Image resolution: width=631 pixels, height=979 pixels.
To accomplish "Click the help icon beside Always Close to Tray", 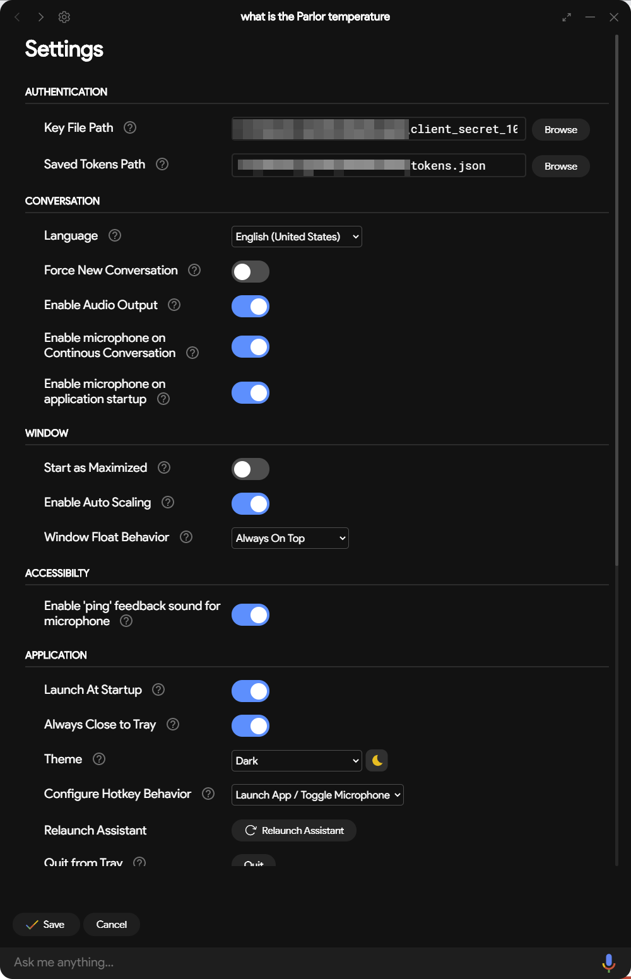I will pyautogui.click(x=172, y=724).
